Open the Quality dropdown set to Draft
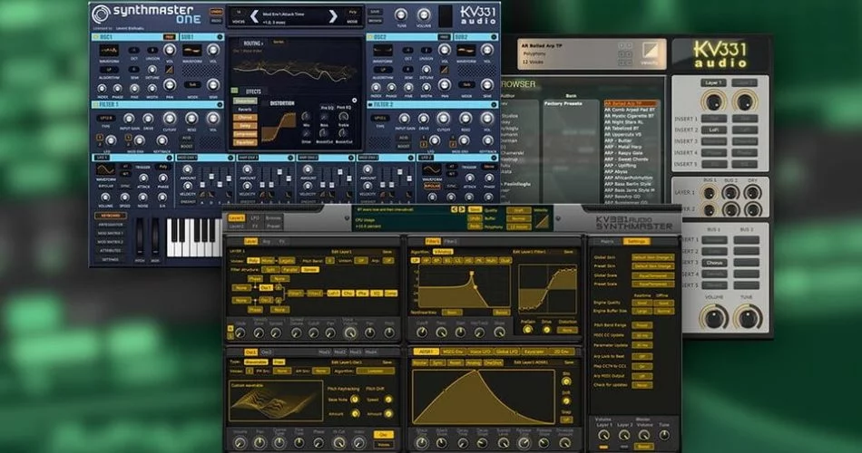The image size is (862, 453). pos(518,210)
